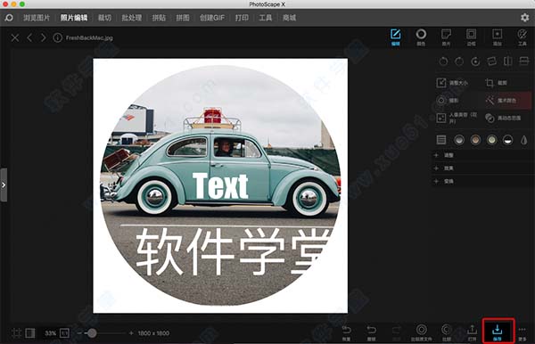
Task: Go to the next photo arrow
Action: (43, 37)
